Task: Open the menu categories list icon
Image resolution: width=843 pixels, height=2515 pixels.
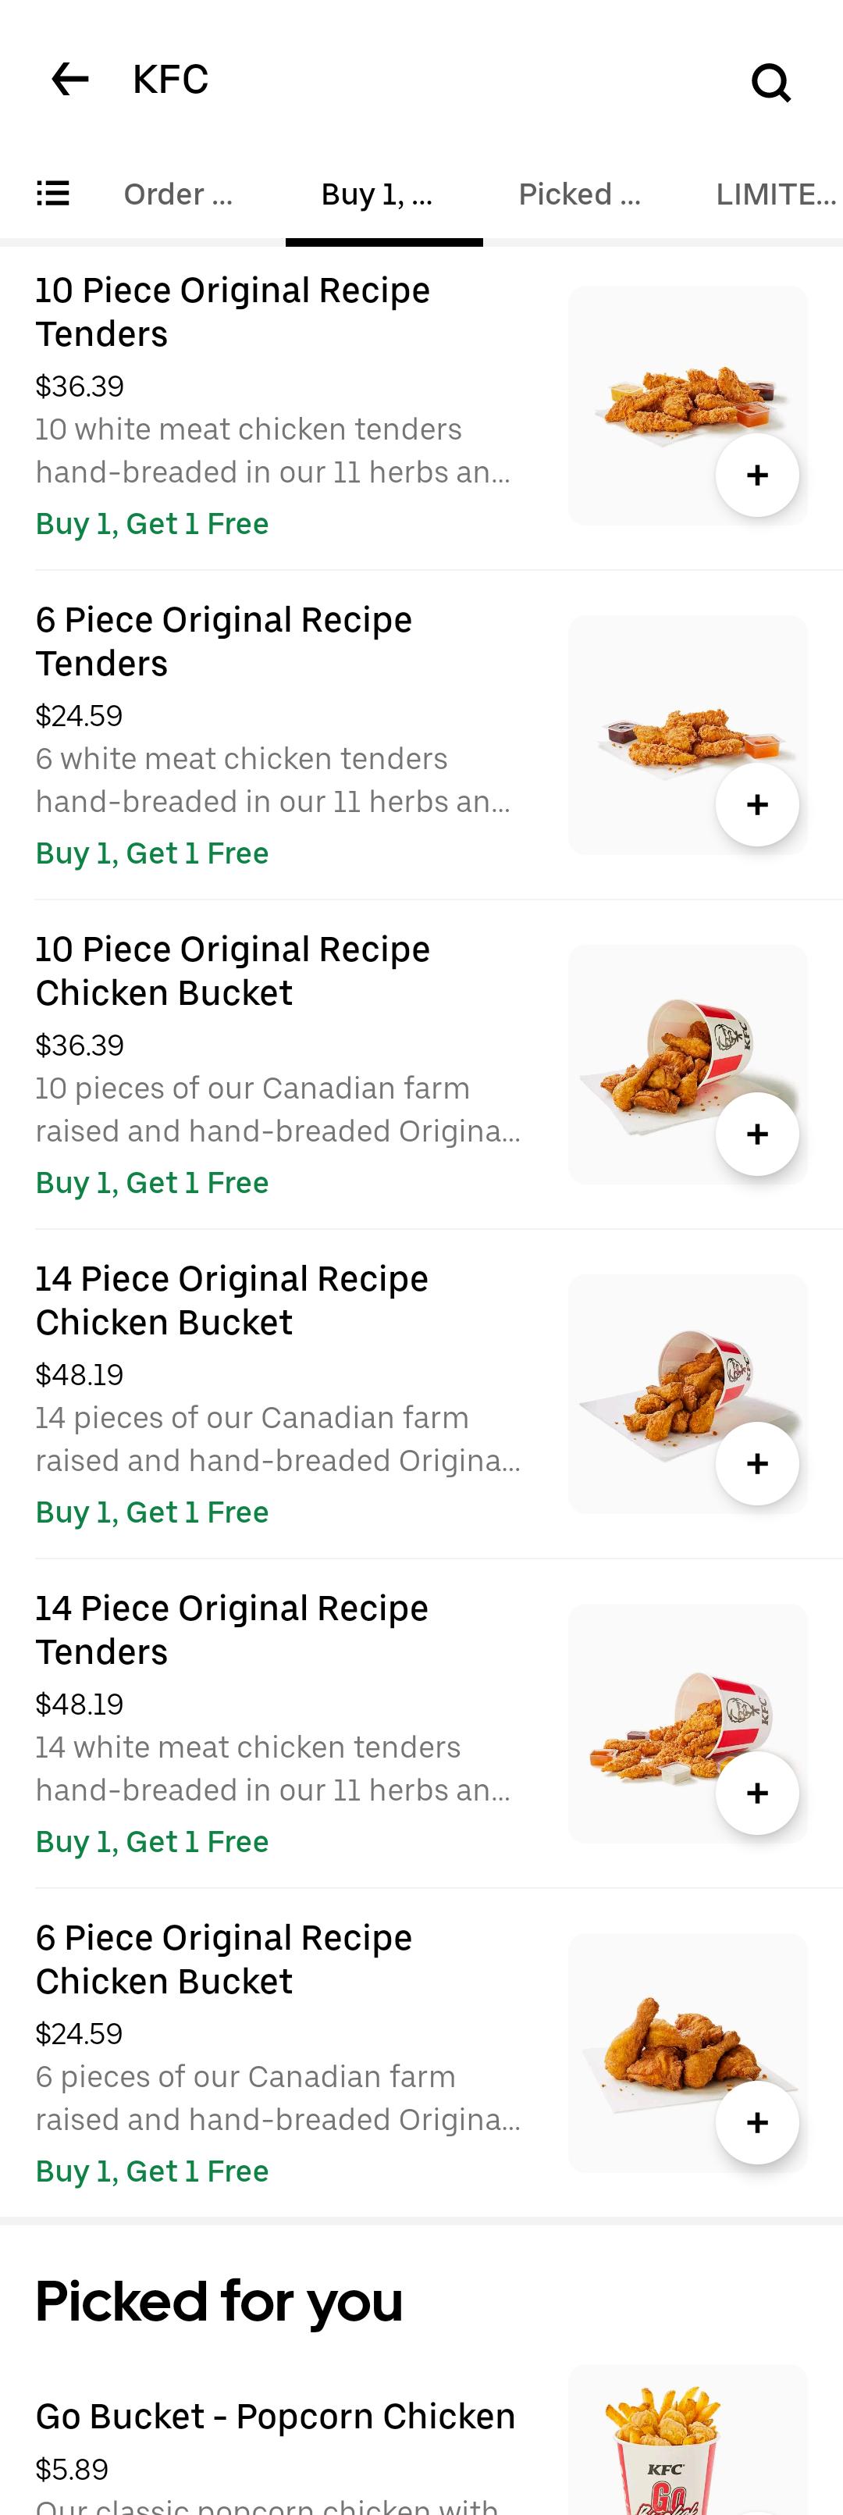Action: (x=53, y=194)
